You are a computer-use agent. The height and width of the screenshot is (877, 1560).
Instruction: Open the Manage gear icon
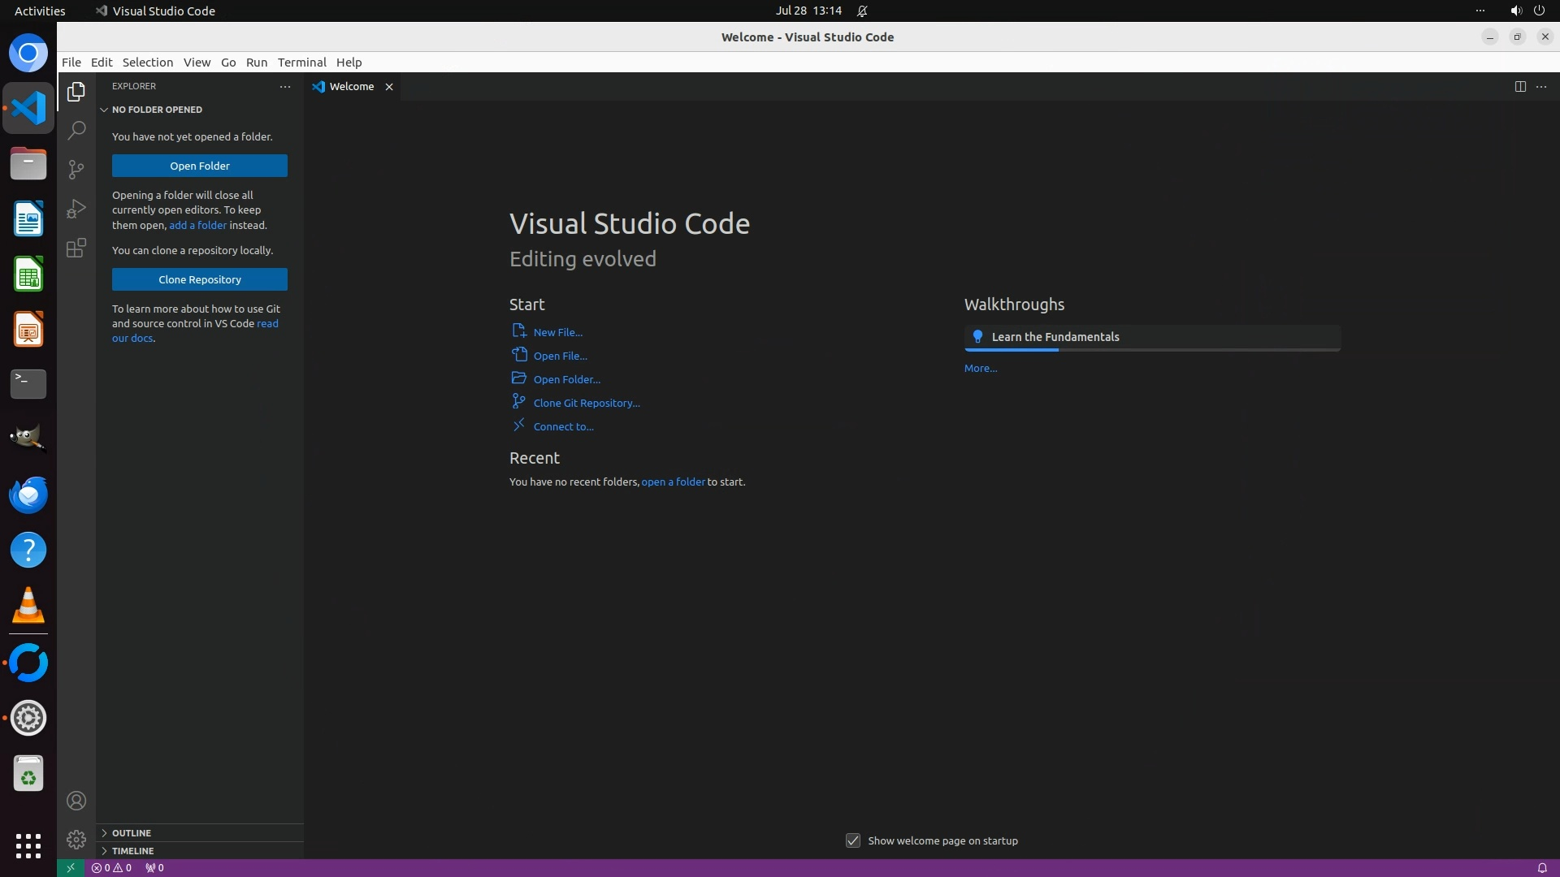point(76,839)
